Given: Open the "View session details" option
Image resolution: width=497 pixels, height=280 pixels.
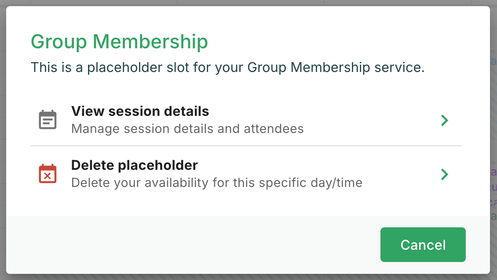Looking at the screenshot, I should 140,111.
